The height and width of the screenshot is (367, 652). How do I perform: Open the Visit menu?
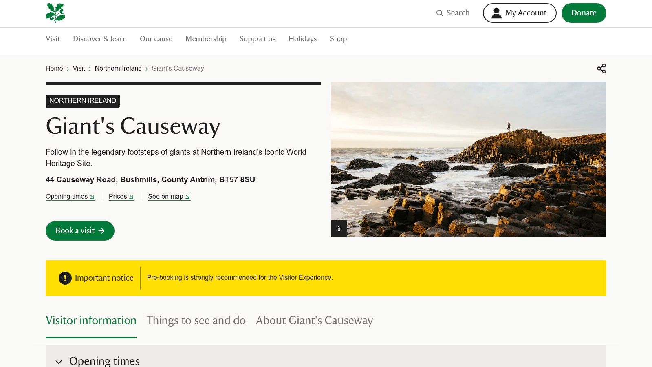pos(53,39)
